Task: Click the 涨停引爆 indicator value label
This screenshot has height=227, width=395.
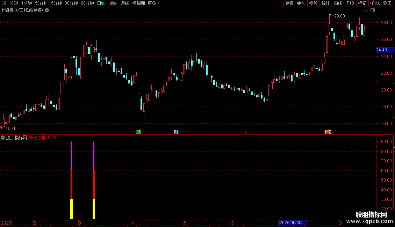Action: (x=43, y=138)
